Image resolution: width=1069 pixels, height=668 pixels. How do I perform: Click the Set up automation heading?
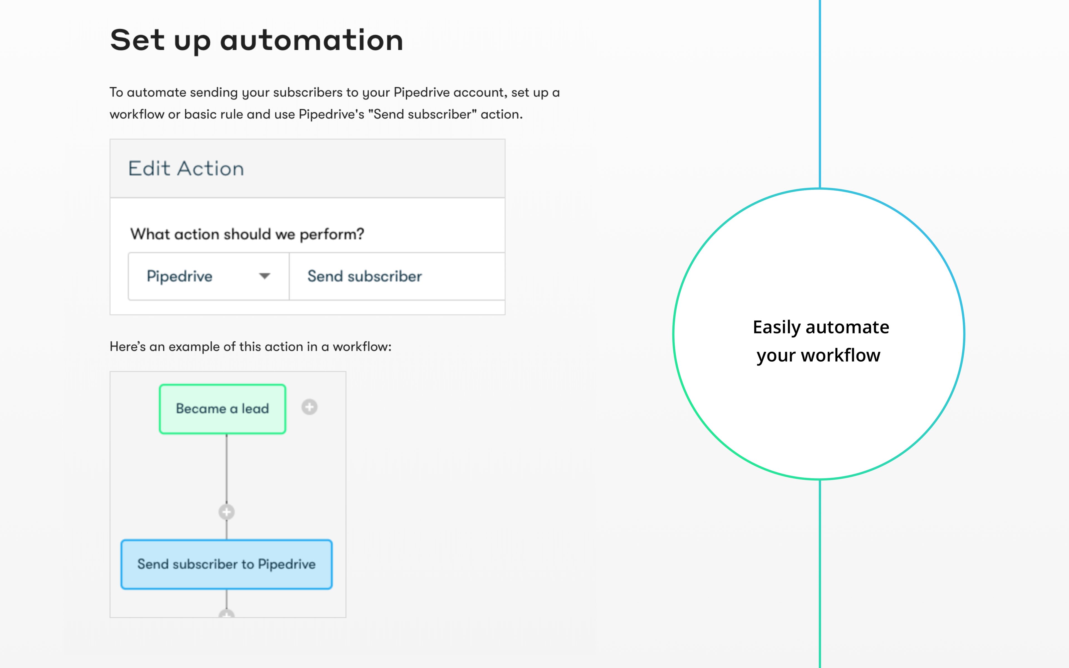point(257,40)
